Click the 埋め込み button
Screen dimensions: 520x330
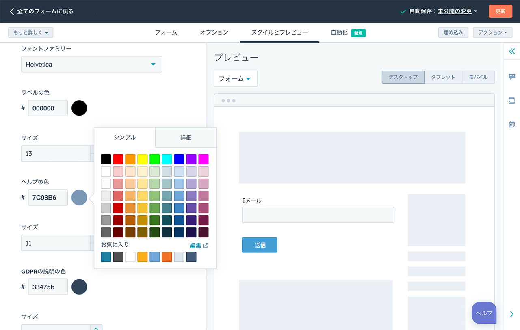[453, 32]
